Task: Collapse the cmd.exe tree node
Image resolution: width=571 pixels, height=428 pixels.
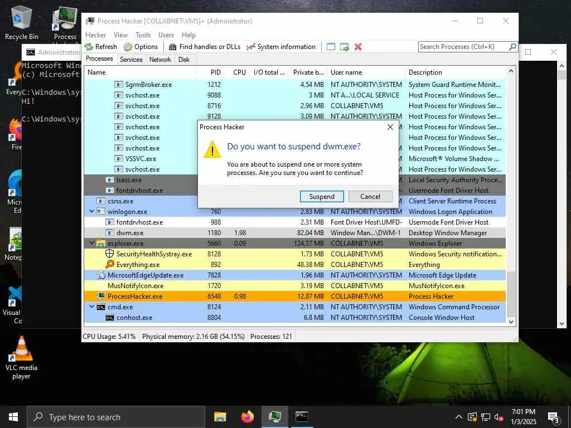Action: coord(91,307)
